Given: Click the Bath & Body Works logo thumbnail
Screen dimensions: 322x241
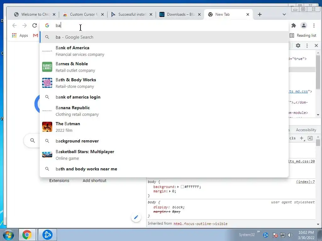Looking at the screenshot, I should point(47,83).
